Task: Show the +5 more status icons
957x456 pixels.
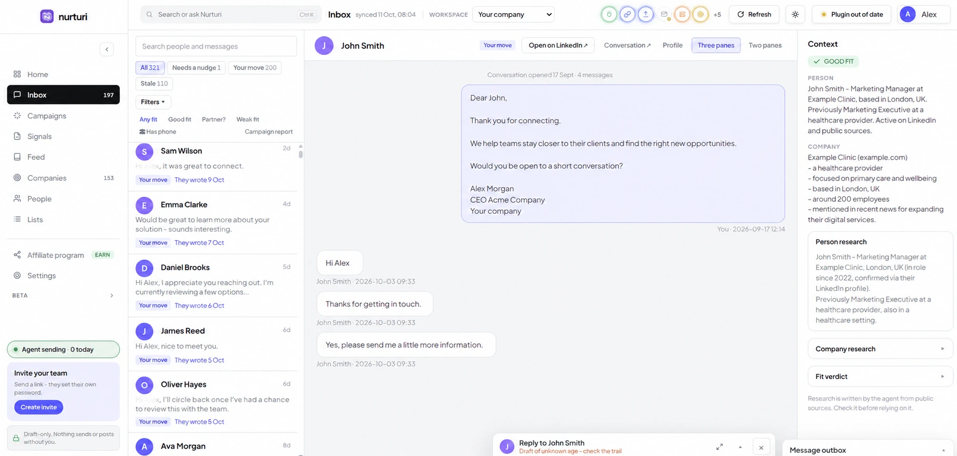Action: click(717, 15)
